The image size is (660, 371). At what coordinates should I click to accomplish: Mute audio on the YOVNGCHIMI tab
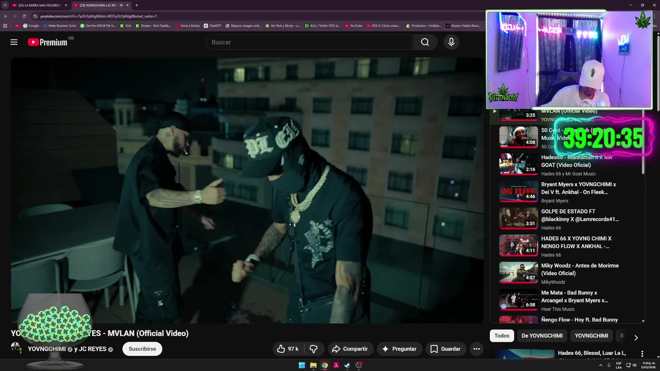pos(121,5)
